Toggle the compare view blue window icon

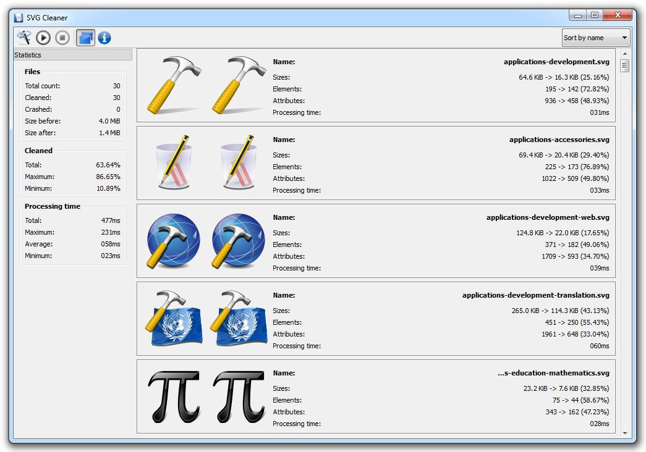86,38
